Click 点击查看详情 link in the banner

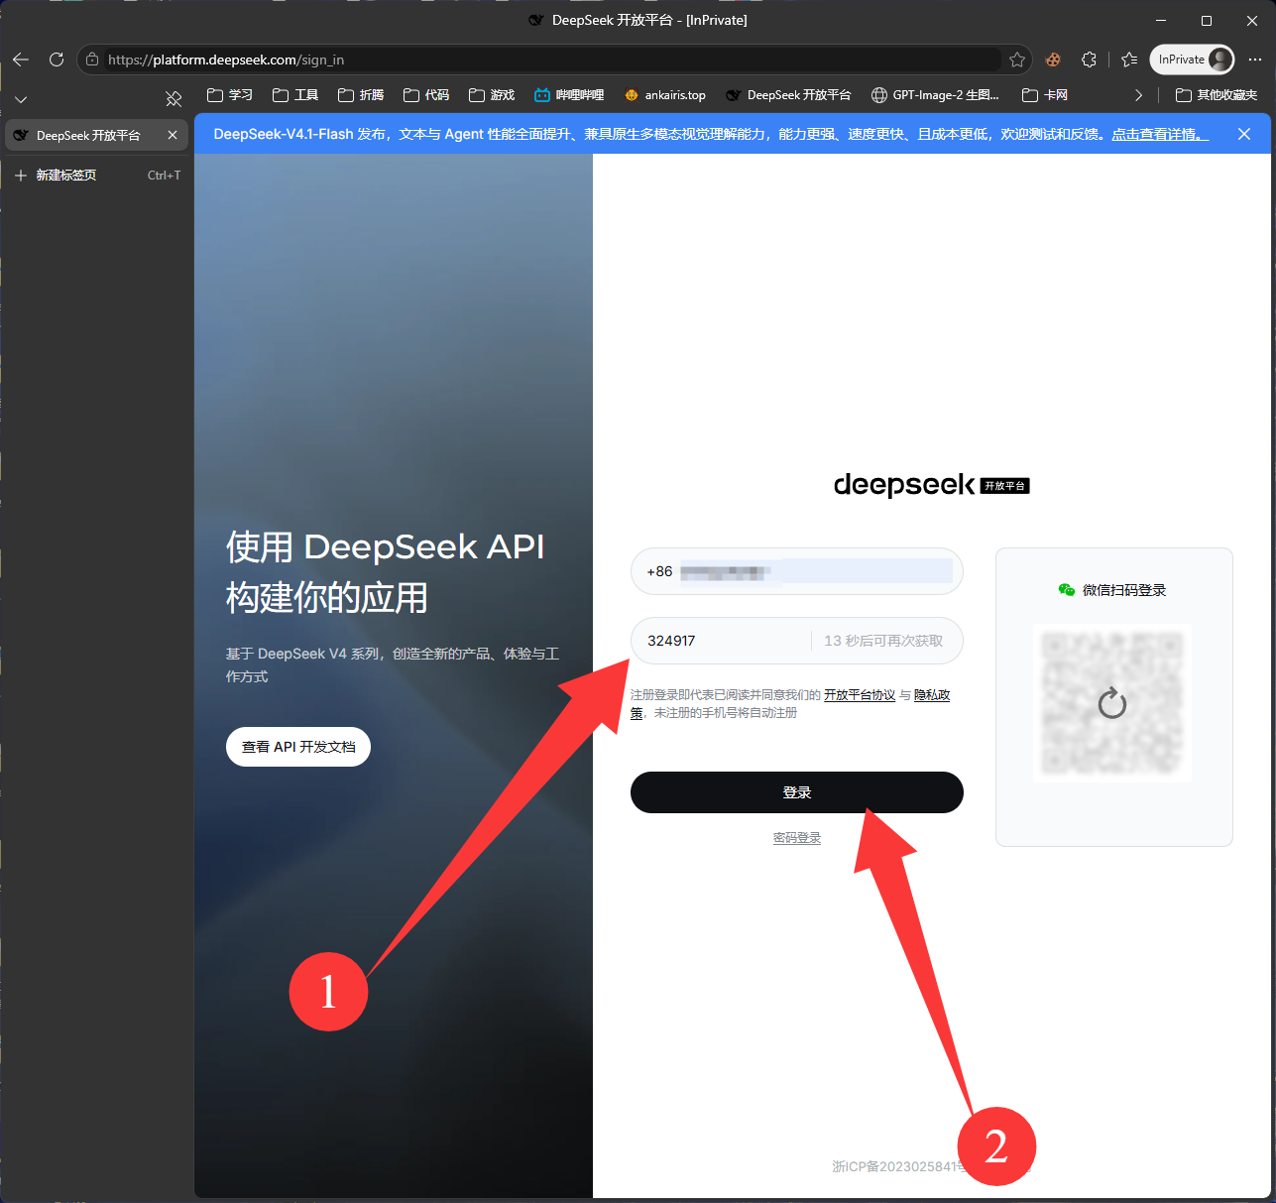click(x=1160, y=134)
